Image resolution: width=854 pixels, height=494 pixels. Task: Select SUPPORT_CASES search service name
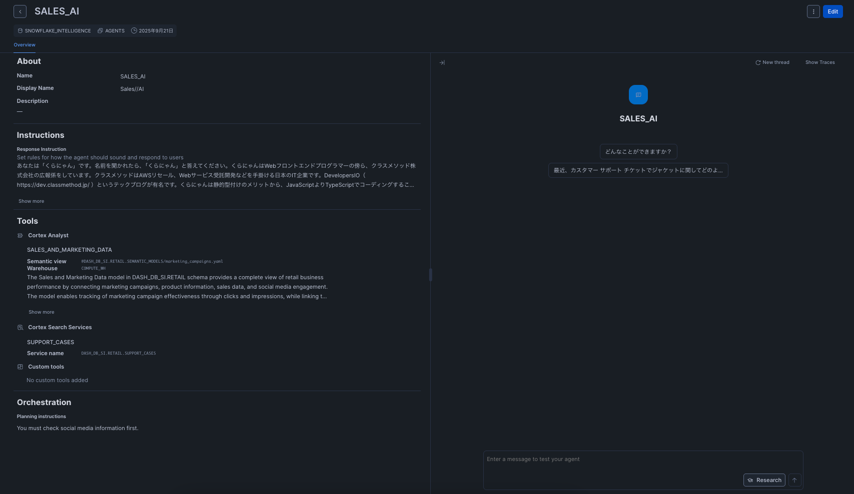pyautogui.click(x=51, y=343)
